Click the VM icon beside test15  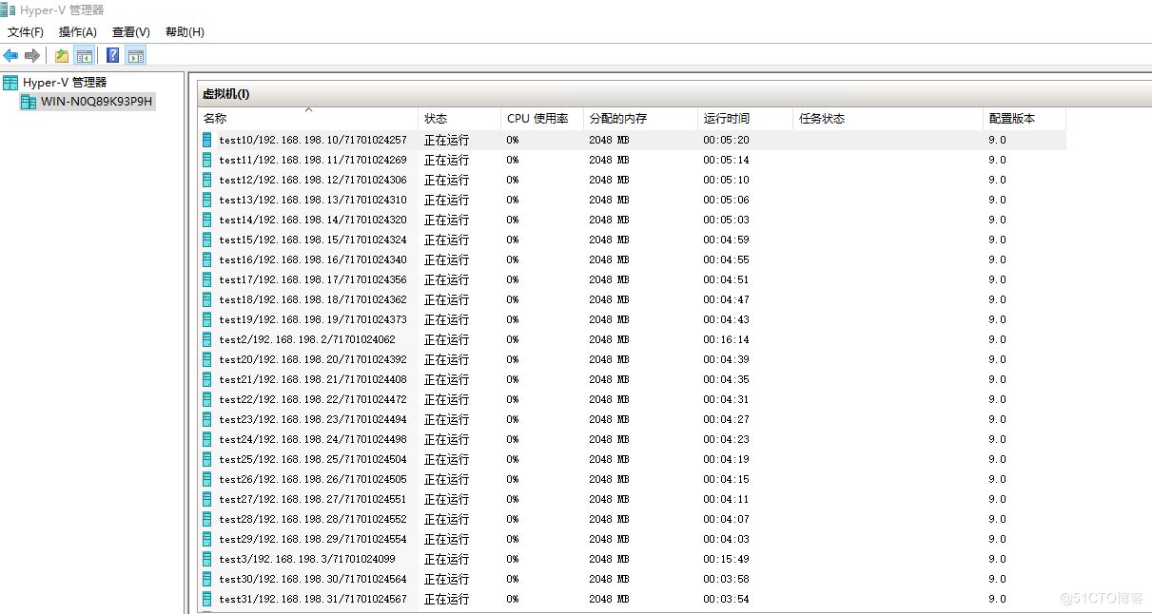tap(207, 240)
